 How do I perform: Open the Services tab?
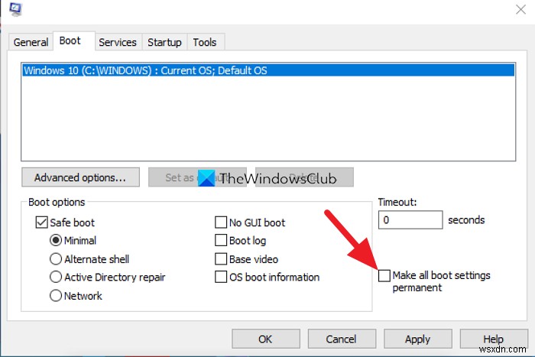pos(118,42)
